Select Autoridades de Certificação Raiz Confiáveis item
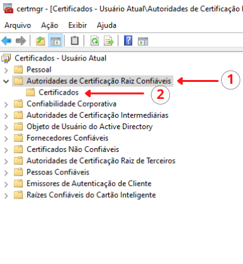Screen dimensions: 243x264 click(x=99, y=81)
